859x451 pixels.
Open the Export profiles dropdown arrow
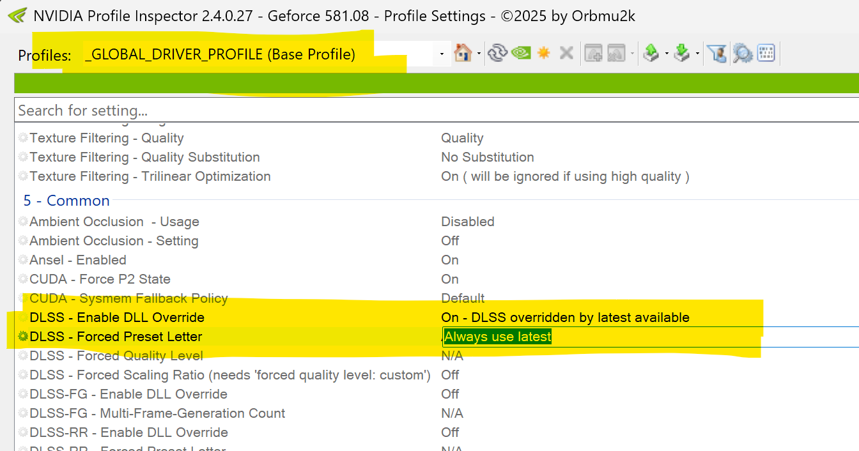coord(666,54)
